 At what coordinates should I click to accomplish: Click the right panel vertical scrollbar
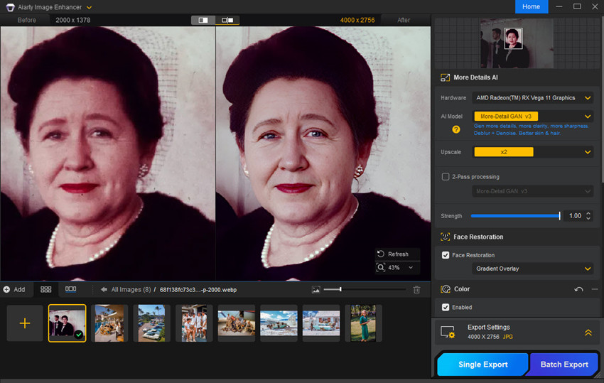pos(602,100)
